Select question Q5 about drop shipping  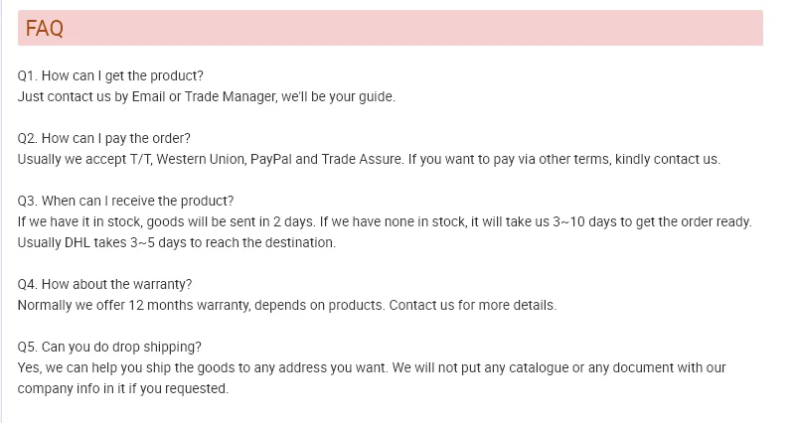[109, 347]
